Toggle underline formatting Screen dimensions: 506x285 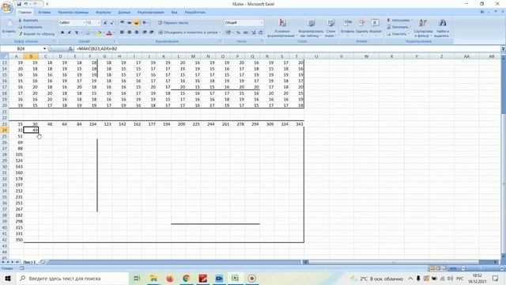point(77,32)
